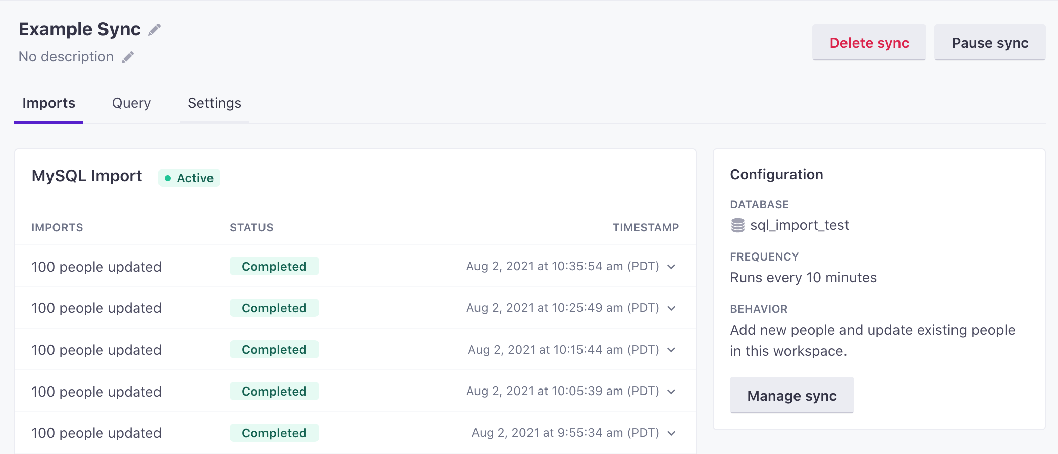Screen dimensions: 1058x454
Task: Click the database icon beside sql_import_test
Action: [737, 225]
